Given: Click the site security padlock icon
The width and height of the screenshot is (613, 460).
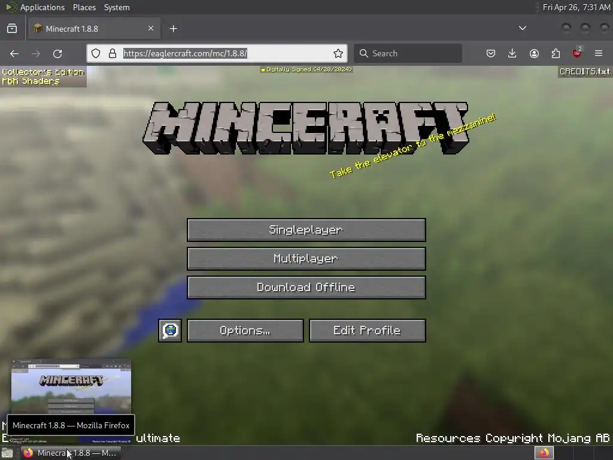Looking at the screenshot, I should [x=113, y=53].
